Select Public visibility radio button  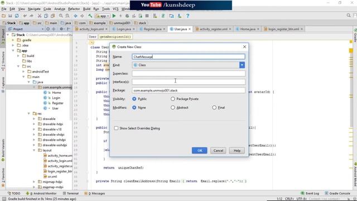(x=134, y=99)
